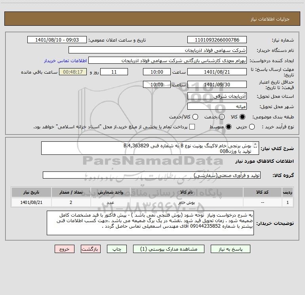Click delivery province آذربایجان شرقی field
Viewport: 305px width, 295px height.
coord(217,96)
